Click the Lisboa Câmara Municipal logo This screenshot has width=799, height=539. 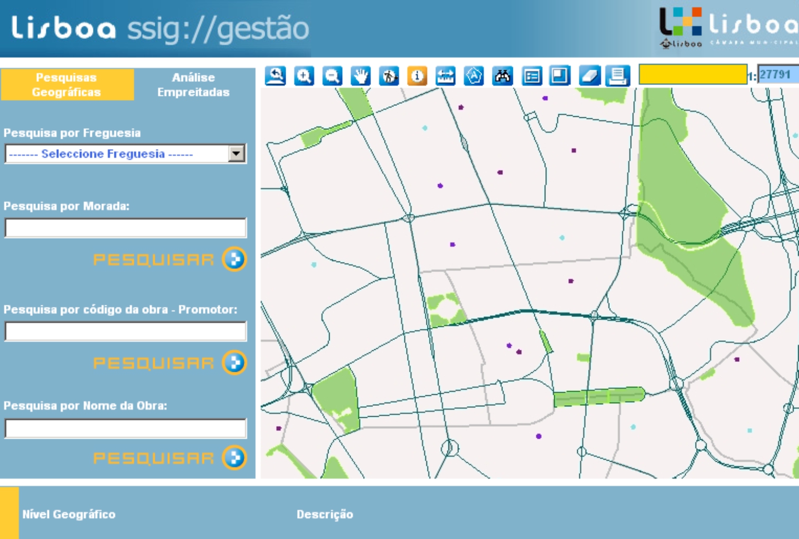[728, 27]
